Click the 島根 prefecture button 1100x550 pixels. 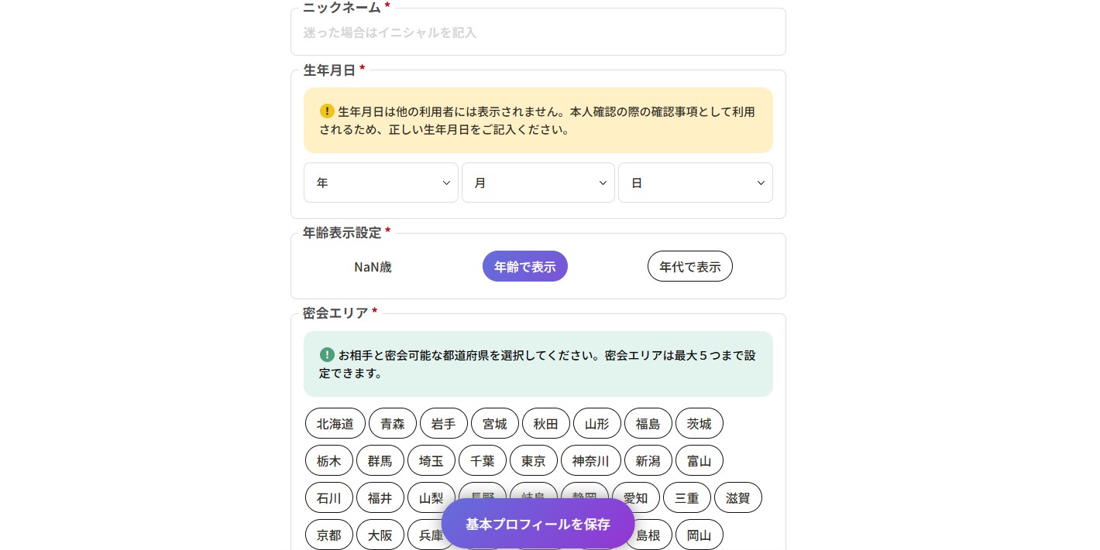[x=648, y=535]
